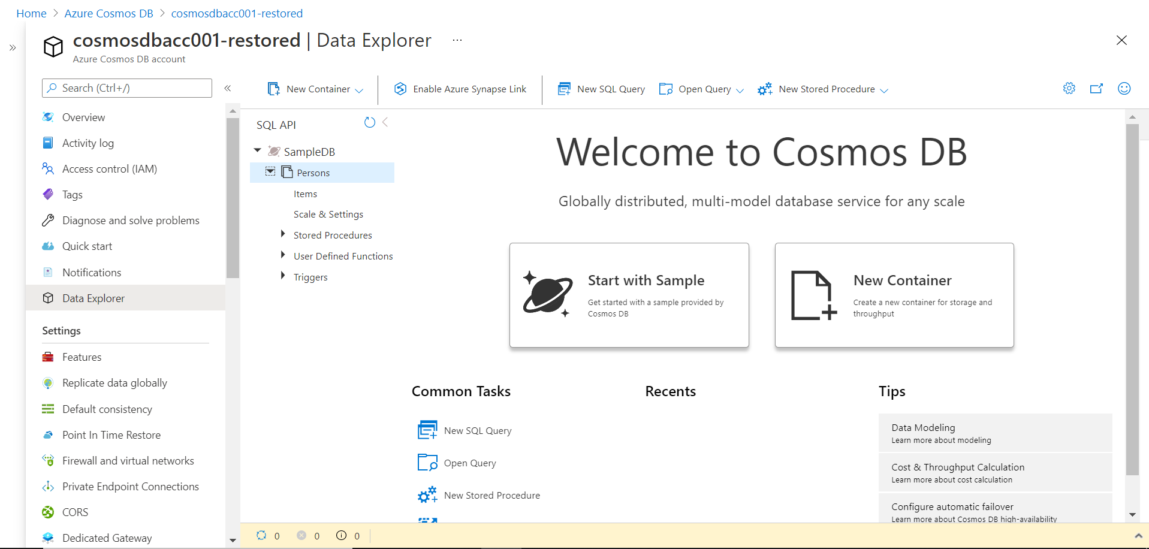Screen dimensions: 1149x549
Task: Collapse the Persons container node
Action: (270, 172)
